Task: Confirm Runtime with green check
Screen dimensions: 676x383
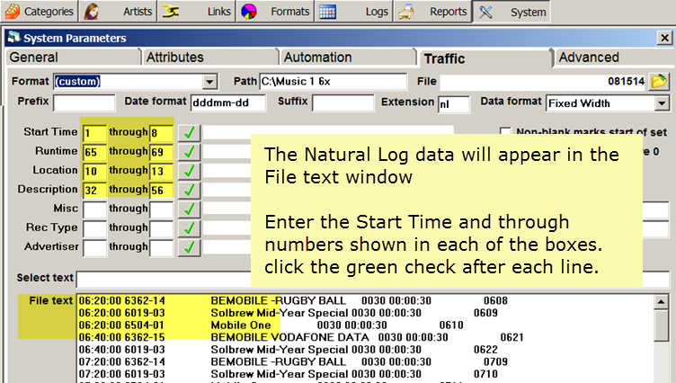Action: pyautogui.click(x=189, y=152)
